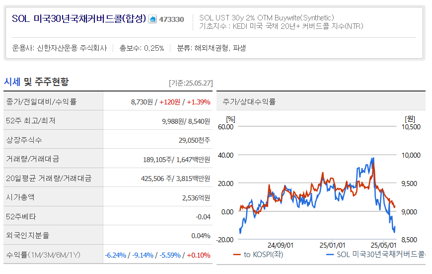Click the 52주베타 row label
Viewport: 432px width, 274px height.
[21, 217]
